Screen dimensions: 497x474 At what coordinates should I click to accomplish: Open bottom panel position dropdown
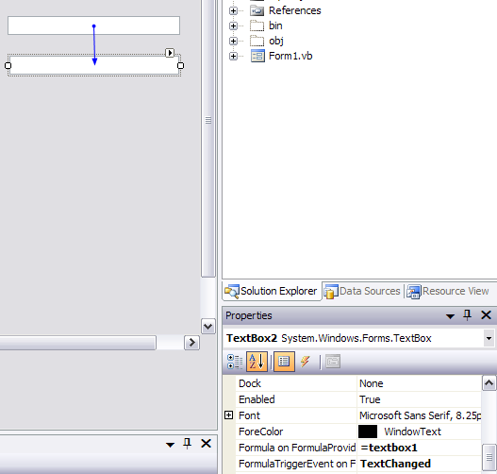170,445
